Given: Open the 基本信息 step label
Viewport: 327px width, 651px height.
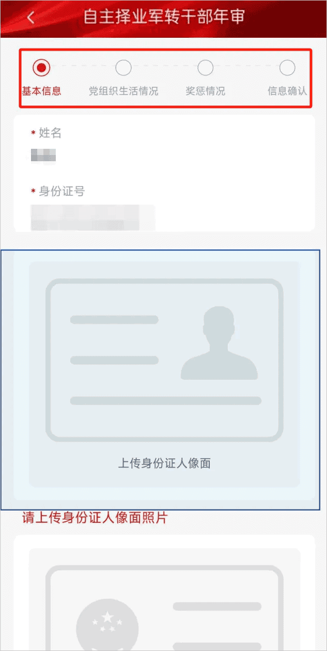Looking at the screenshot, I should pyautogui.click(x=41, y=91).
